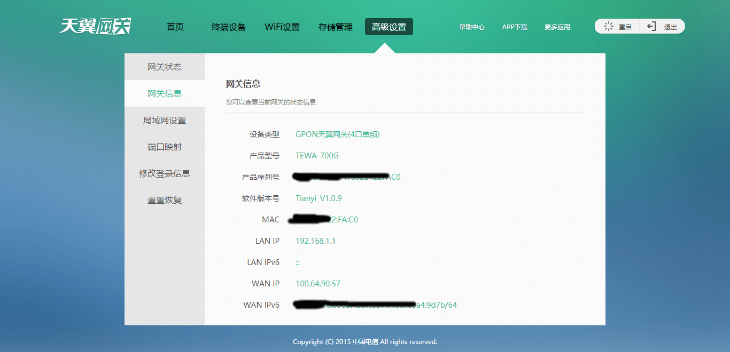The height and width of the screenshot is (352, 730).
Task: Open 修改登录信息 login settings
Action: (x=164, y=173)
